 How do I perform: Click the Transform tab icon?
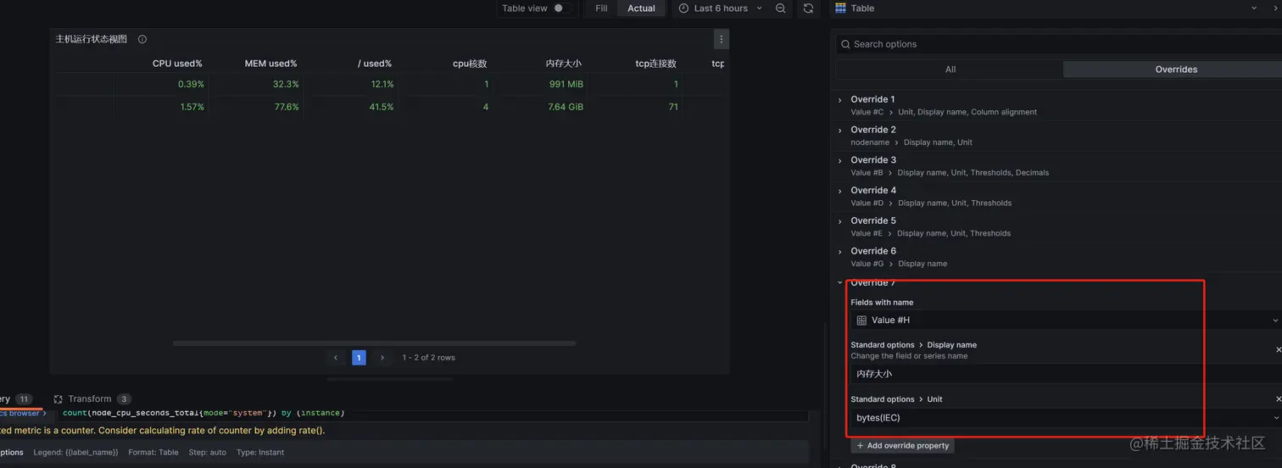[58, 399]
